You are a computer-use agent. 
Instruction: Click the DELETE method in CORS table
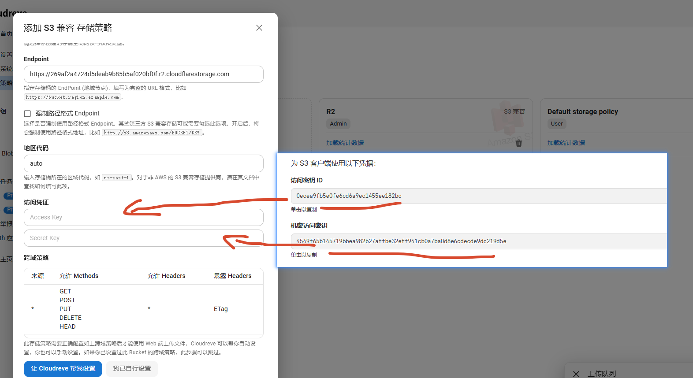click(x=71, y=318)
